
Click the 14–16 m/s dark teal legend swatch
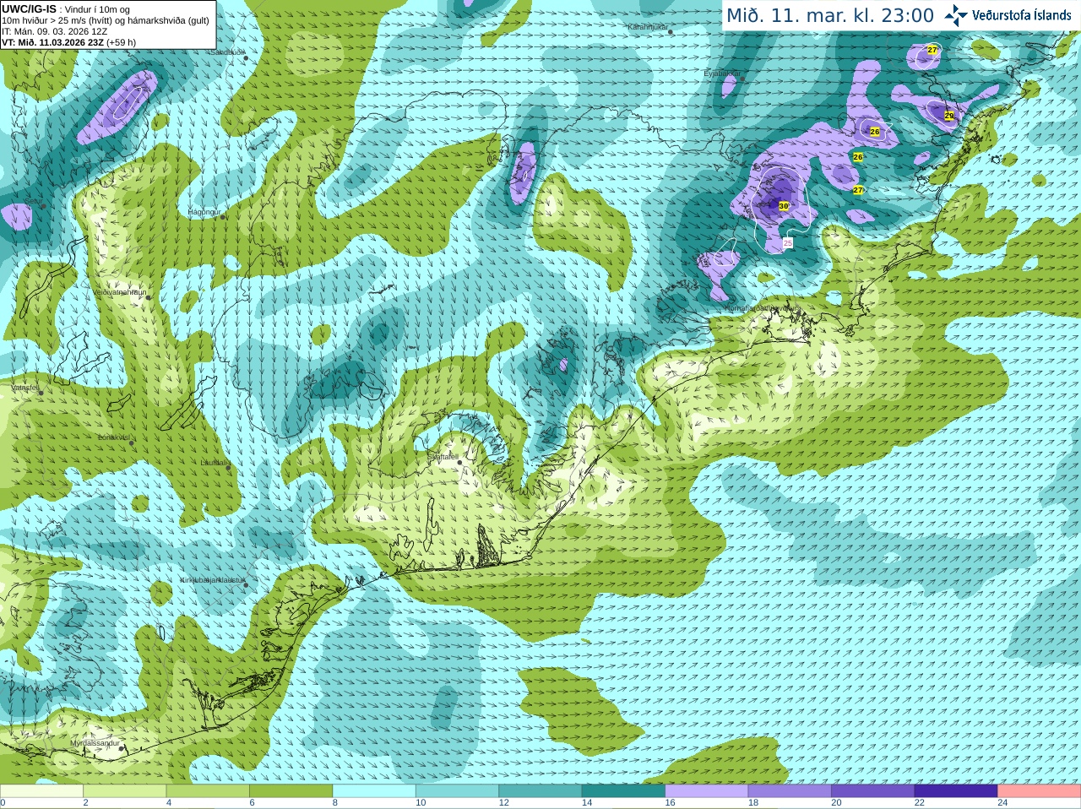coord(624,791)
